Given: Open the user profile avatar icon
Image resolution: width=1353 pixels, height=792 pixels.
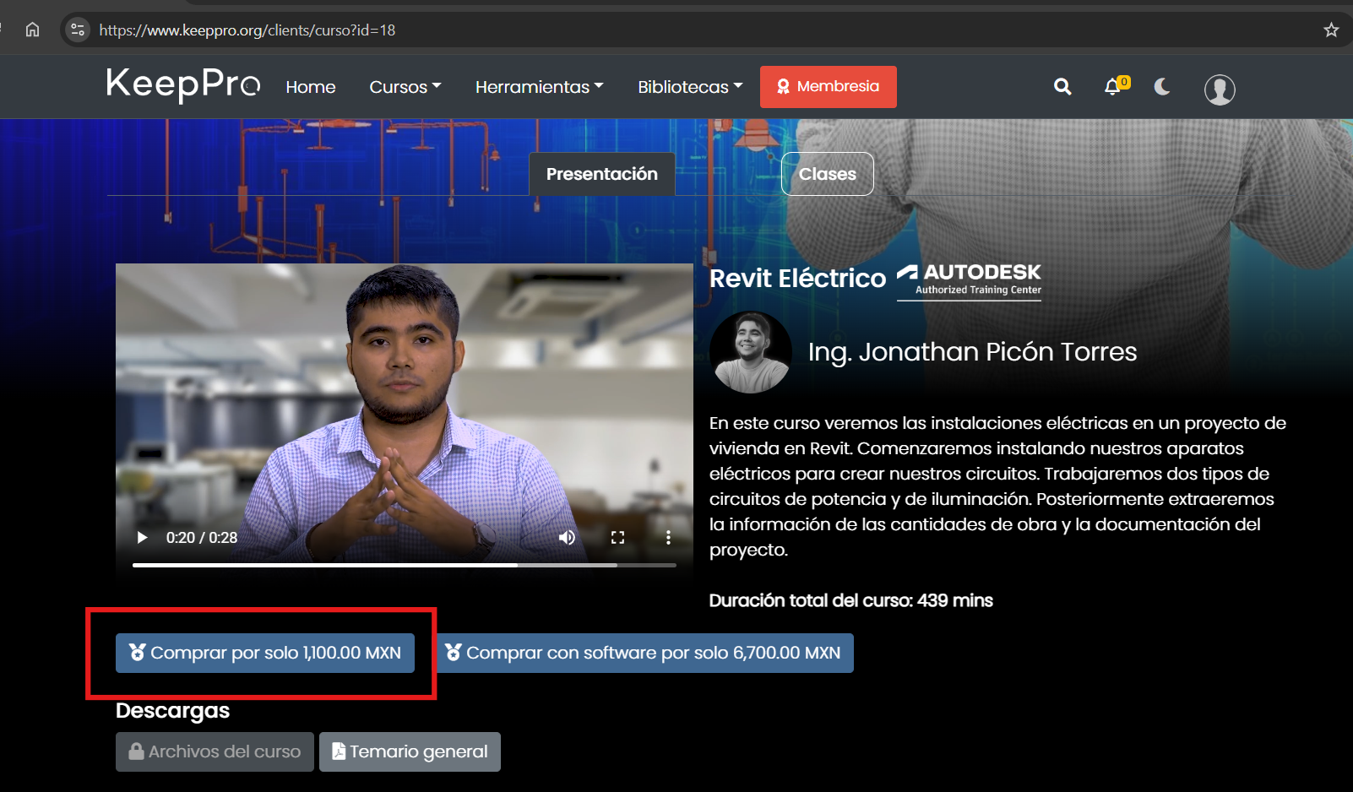Looking at the screenshot, I should click(1220, 89).
